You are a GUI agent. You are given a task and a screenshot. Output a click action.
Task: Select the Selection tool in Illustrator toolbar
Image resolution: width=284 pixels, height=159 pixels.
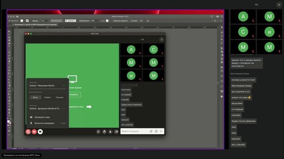point(9,28)
